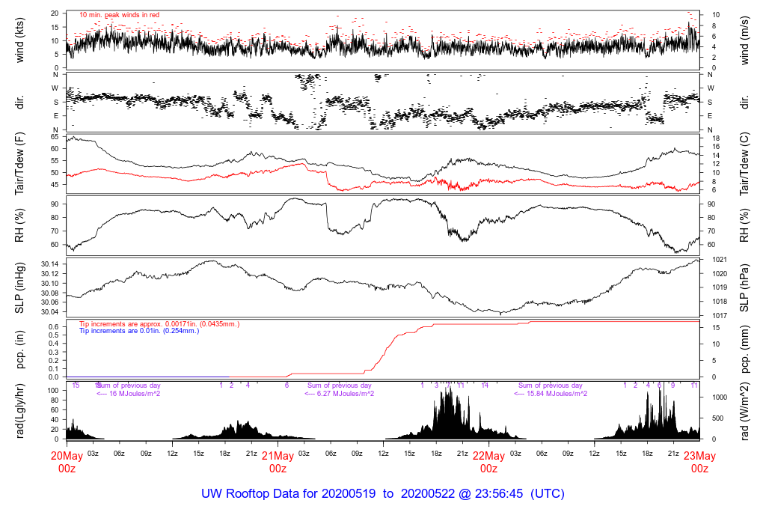Click the 1000 value on W/m^2 axis
This screenshot has width=766, height=524.
click(x=720, y=397)
